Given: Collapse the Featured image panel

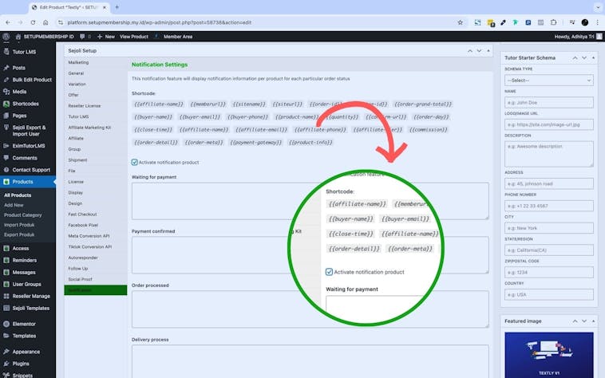Looking at the screenshot, I should click(593, 321).
